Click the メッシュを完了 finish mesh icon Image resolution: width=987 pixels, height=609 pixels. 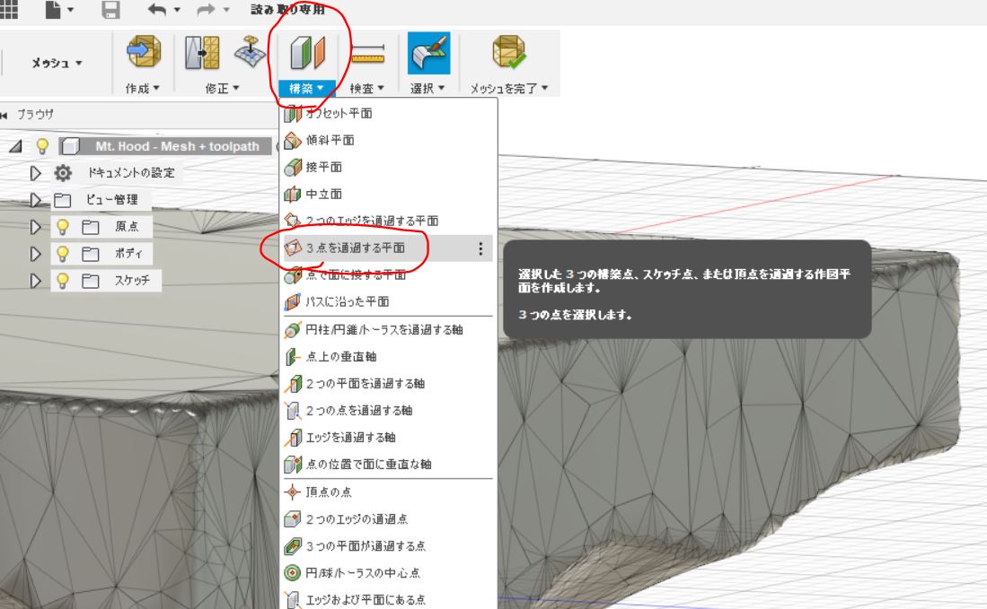coord(508,51)
